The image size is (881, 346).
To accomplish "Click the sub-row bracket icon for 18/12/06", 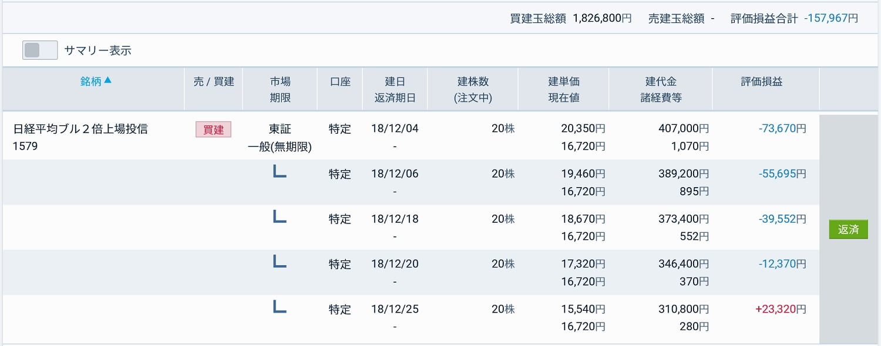I will pyautogui.click(x=280, y=172).
